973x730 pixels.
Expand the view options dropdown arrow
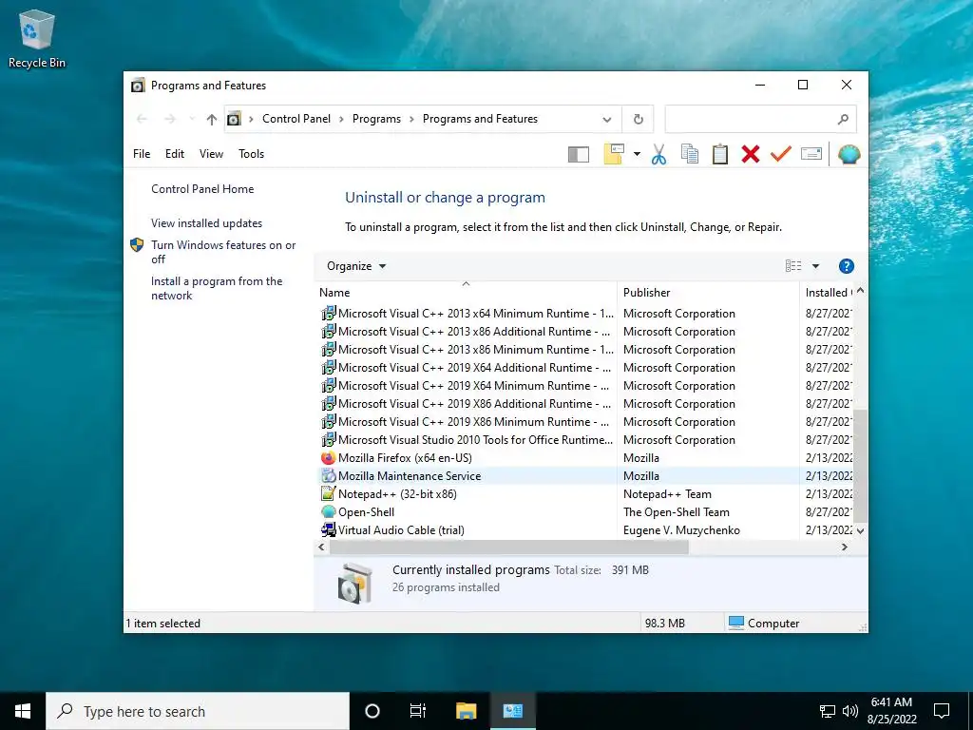(x=815, y=266)
